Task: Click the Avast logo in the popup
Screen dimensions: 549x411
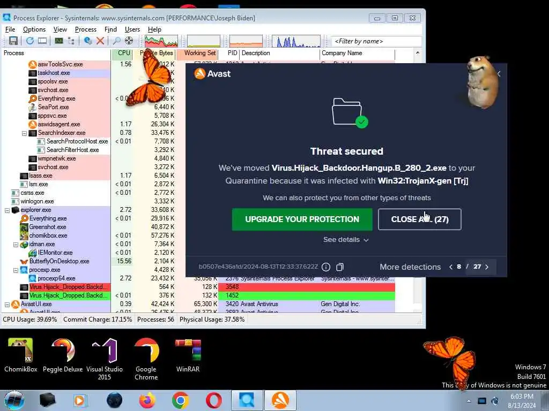Action: pyautogui.click(x=212, y=74)
